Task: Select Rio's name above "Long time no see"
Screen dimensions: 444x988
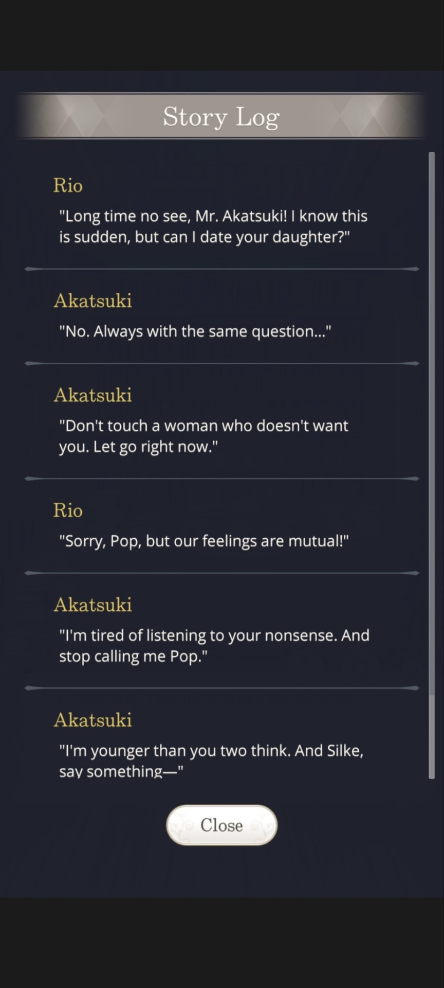Action: click(x=68, y=186)
